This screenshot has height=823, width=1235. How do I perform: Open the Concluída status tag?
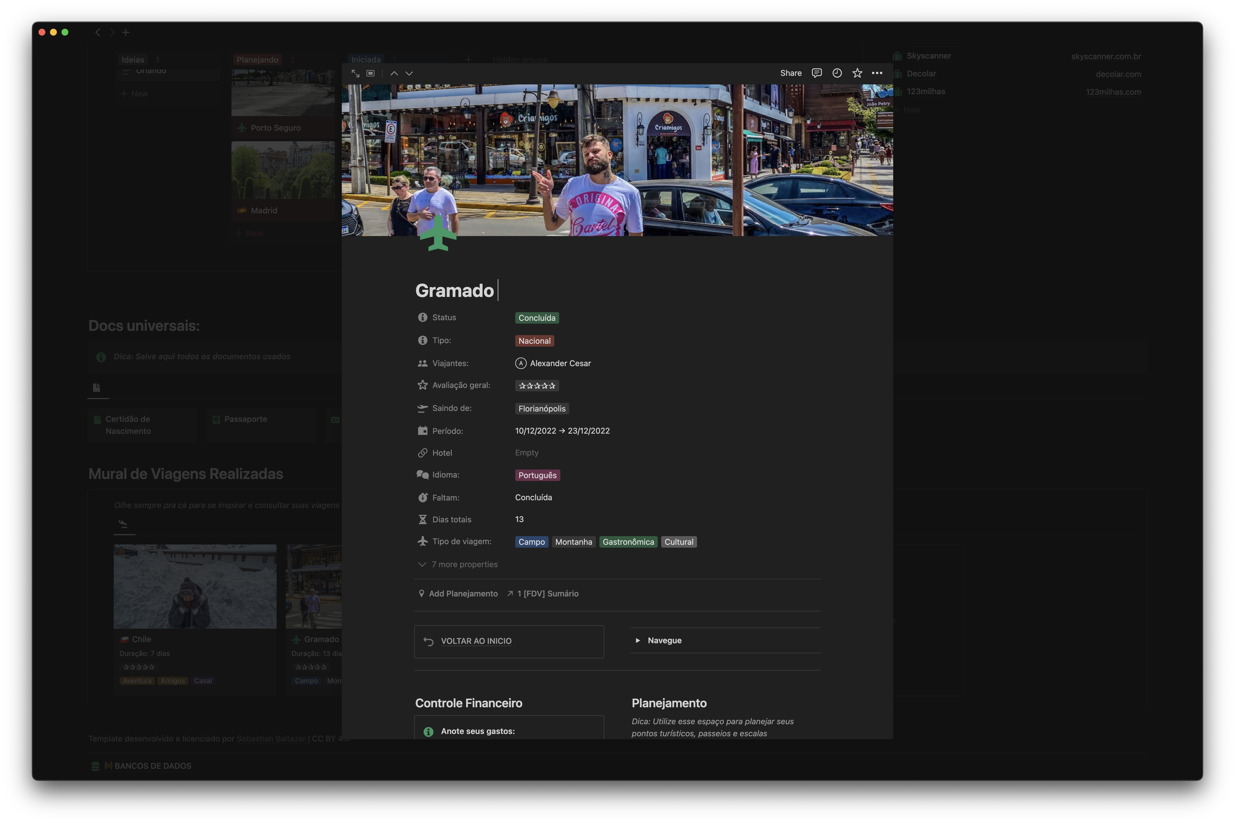coord(537,318)
